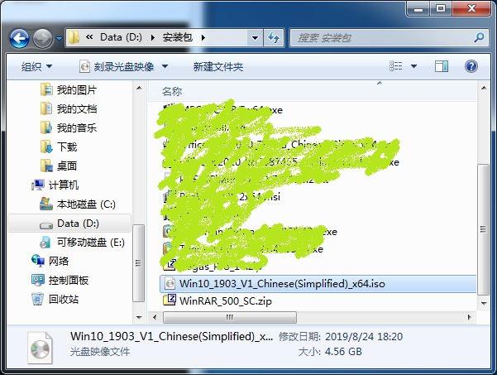Click the Forward navigation arrow

tap(42, 38)
